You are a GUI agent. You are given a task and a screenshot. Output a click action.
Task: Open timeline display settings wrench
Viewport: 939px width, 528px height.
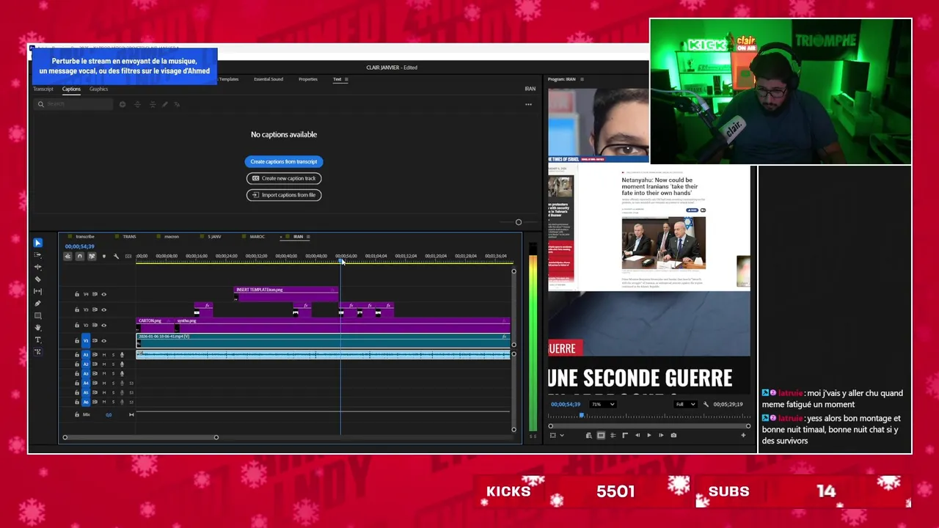[x=116, y=256]
